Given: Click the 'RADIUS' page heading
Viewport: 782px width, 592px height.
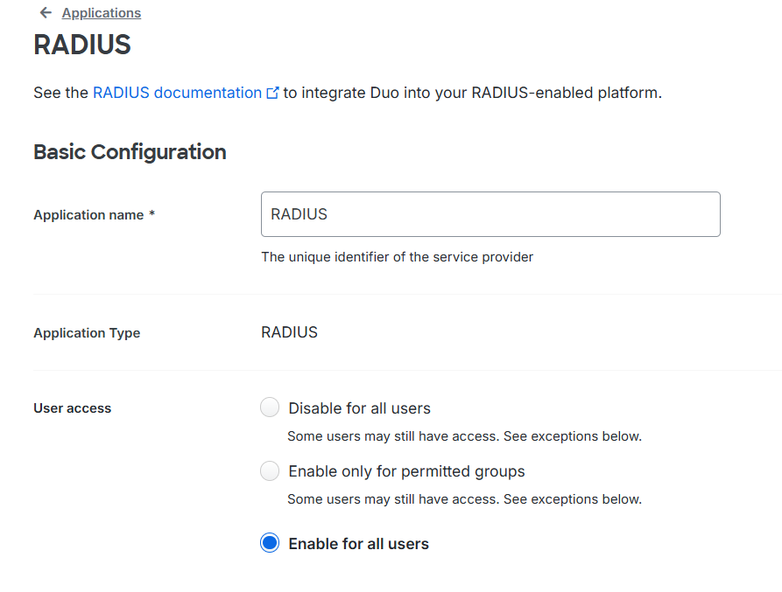Looking at the screenshot, I should coord(82,45).
